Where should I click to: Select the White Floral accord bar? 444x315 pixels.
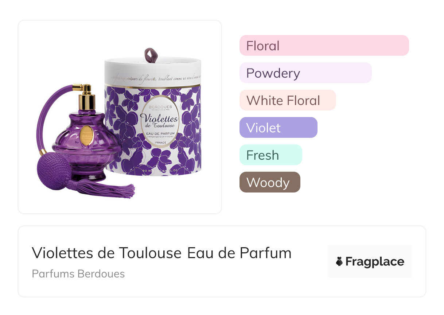(288, 100)
